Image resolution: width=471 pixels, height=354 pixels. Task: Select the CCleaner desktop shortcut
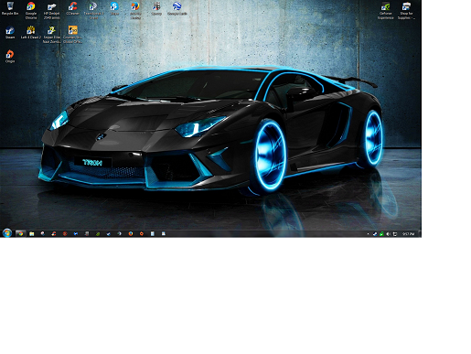[x=72, y=8]
